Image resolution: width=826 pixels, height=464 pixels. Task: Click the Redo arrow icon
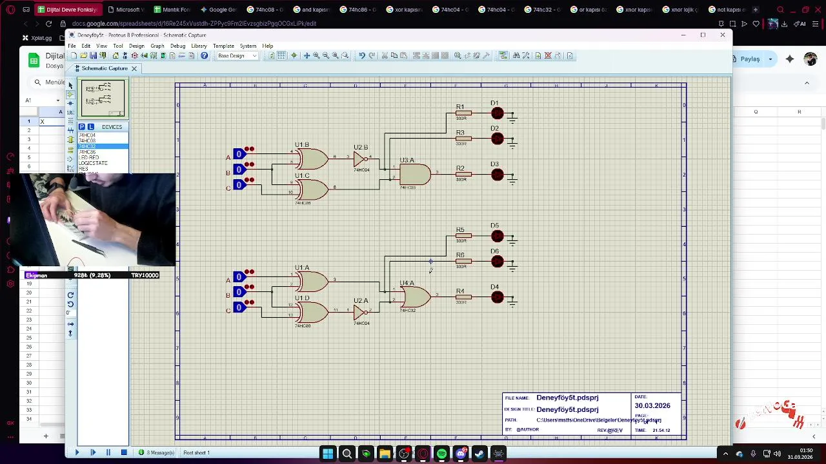point(372,55)
